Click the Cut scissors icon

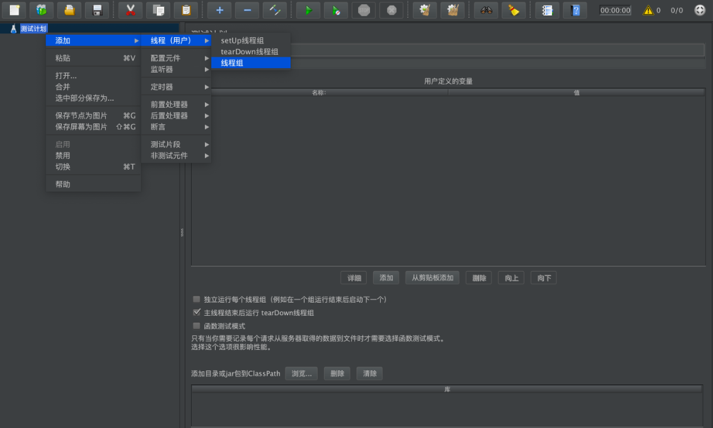[x=130, y=10]
